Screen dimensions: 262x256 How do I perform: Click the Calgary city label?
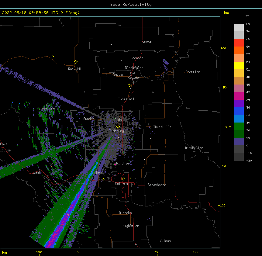121,183
